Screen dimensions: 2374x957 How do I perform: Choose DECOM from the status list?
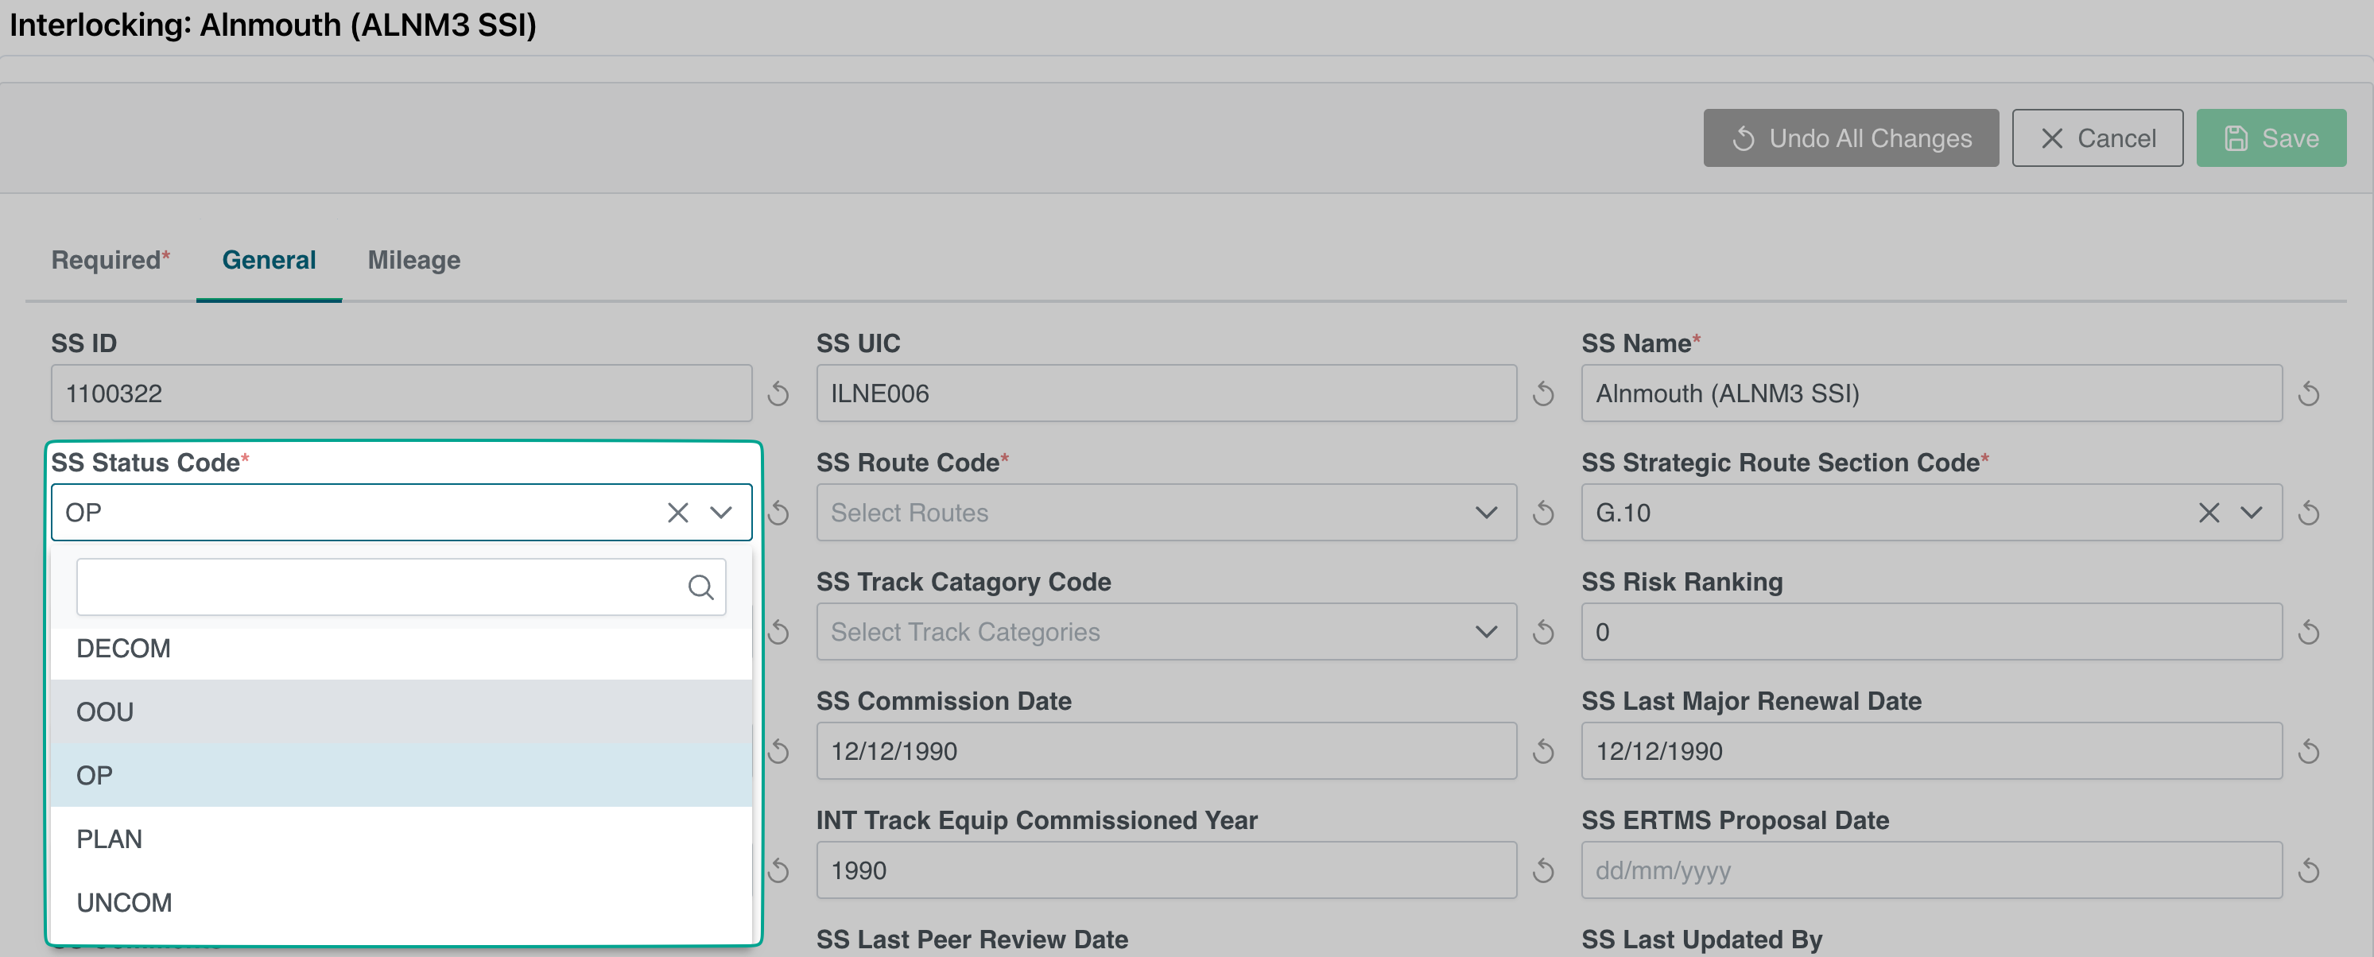(123, 649)
